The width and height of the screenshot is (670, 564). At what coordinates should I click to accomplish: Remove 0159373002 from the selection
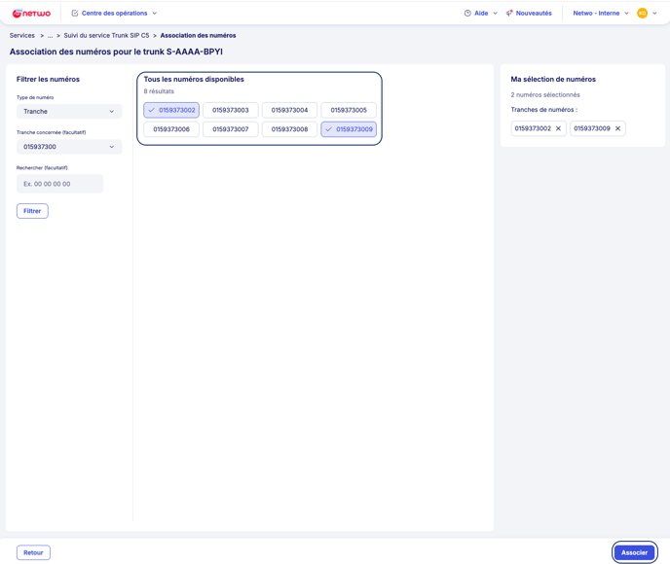point(559,128)
